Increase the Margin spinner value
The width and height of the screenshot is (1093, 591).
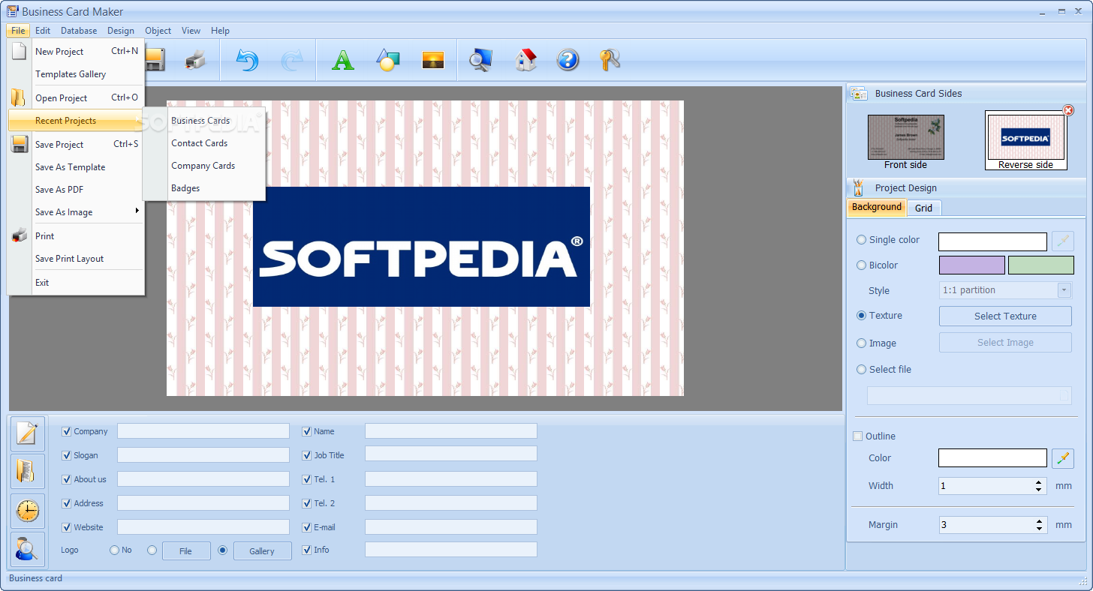(1039, 521)
